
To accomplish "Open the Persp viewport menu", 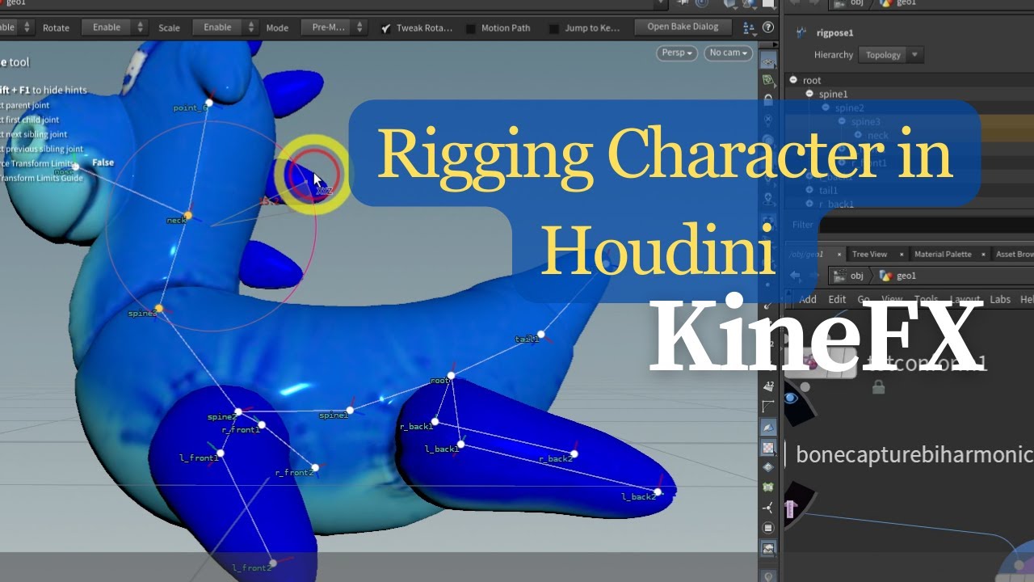I will coord(678,53).
